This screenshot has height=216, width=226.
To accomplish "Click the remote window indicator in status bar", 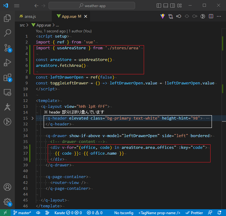I will (5, 213).
